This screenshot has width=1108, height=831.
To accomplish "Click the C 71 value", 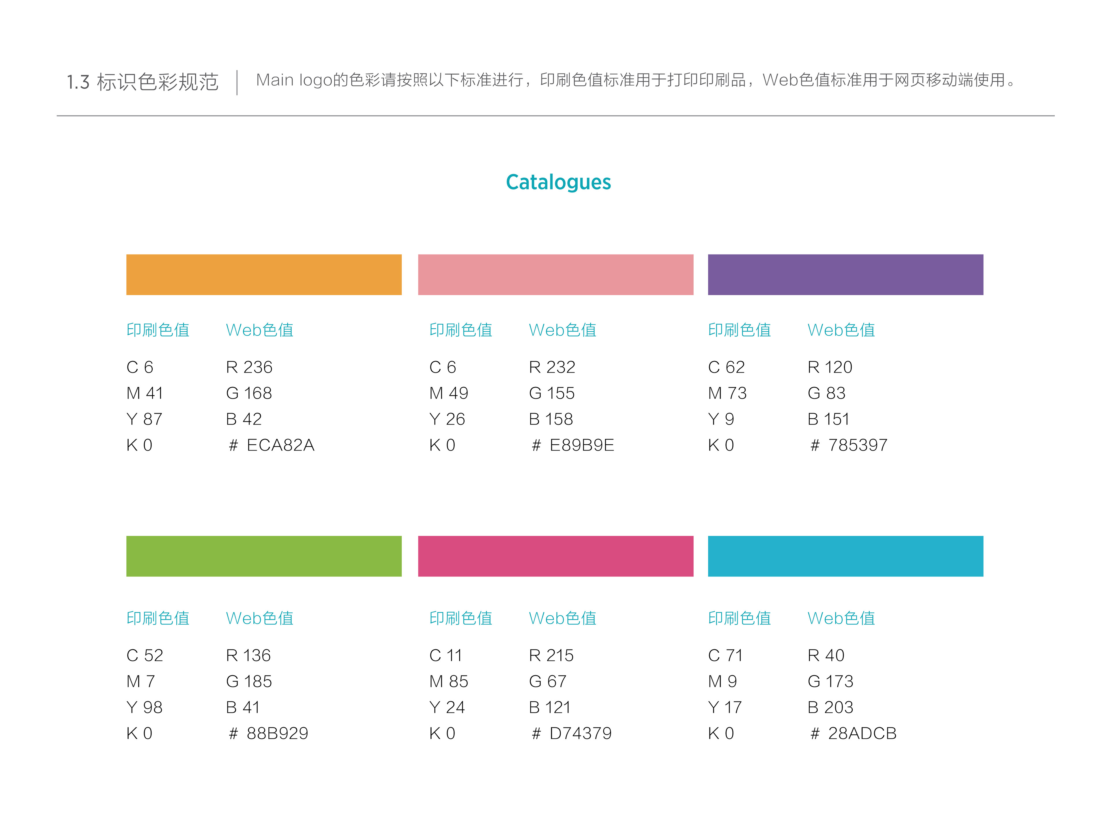I will [x=725, y=655].
